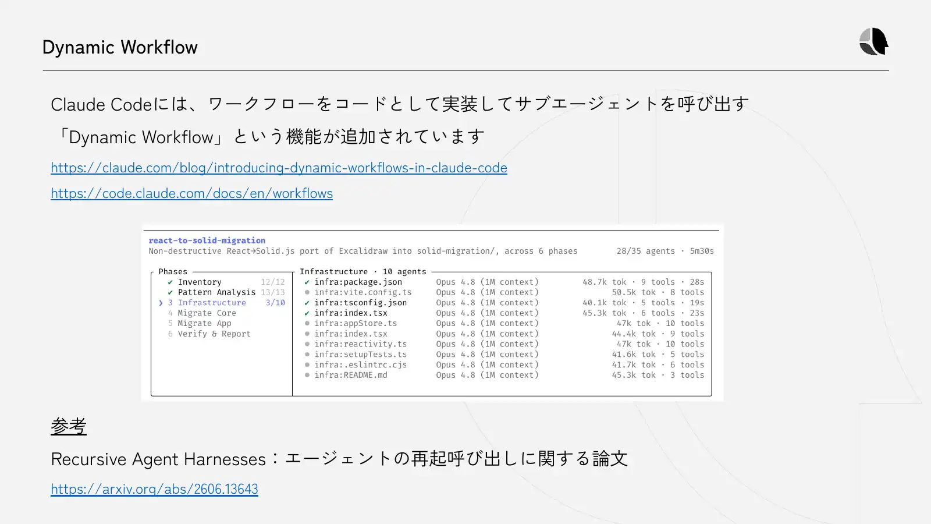The width and height of the screenshot is (931, 524).
Task: Click the status dot for infra:appStore.ts
Action: 307,324
